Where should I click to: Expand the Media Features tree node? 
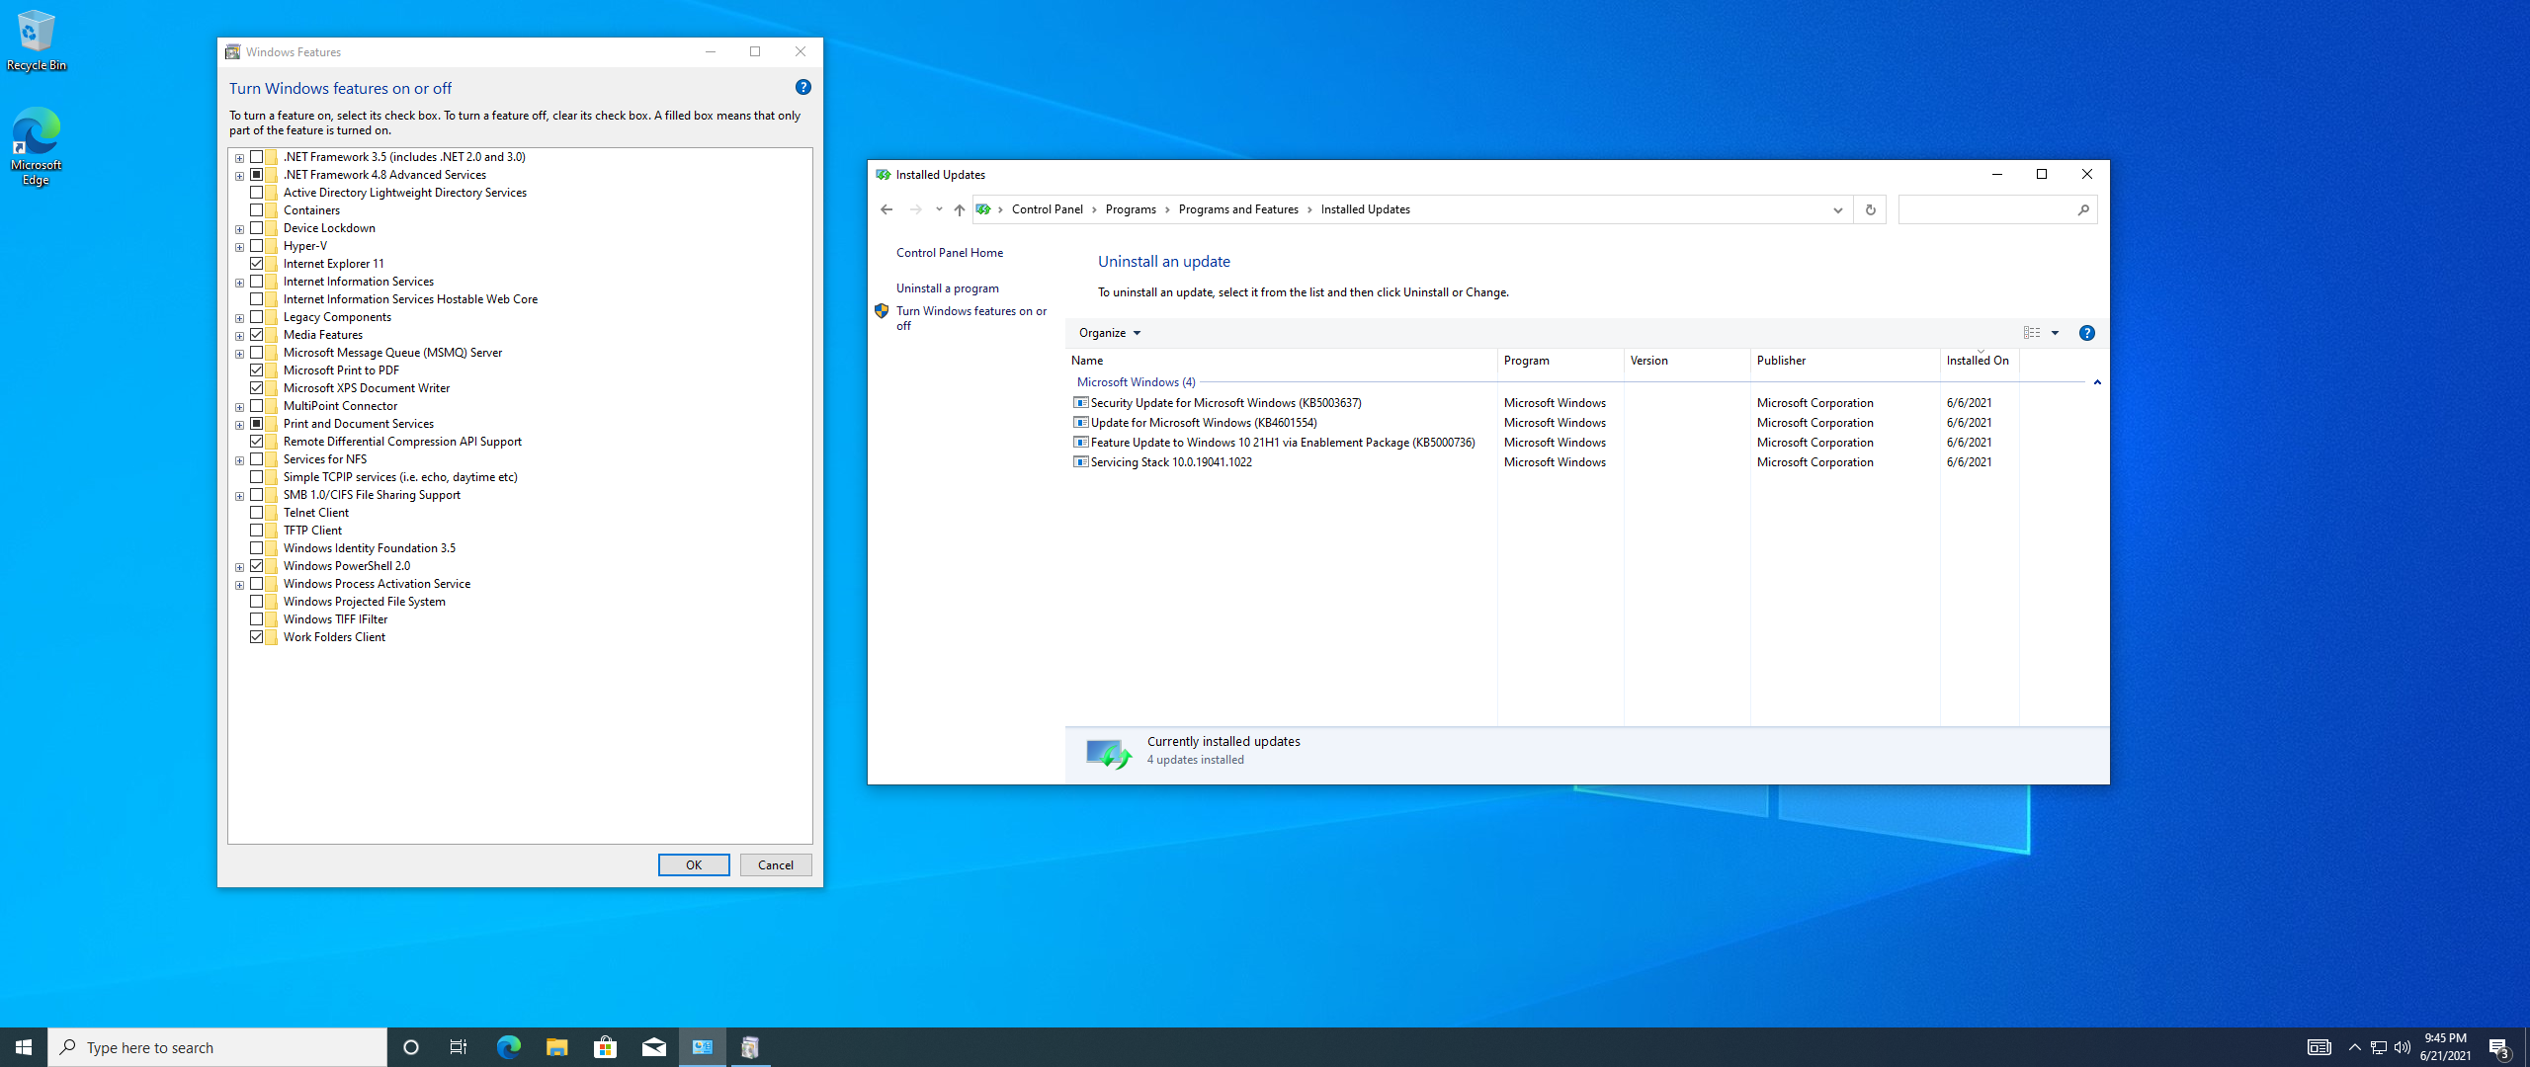click(237, 334)
